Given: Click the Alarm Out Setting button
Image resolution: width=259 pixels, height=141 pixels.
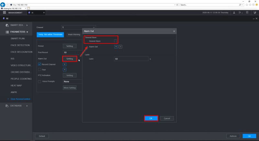Looking at the screenshot, I should pos(70,59).
